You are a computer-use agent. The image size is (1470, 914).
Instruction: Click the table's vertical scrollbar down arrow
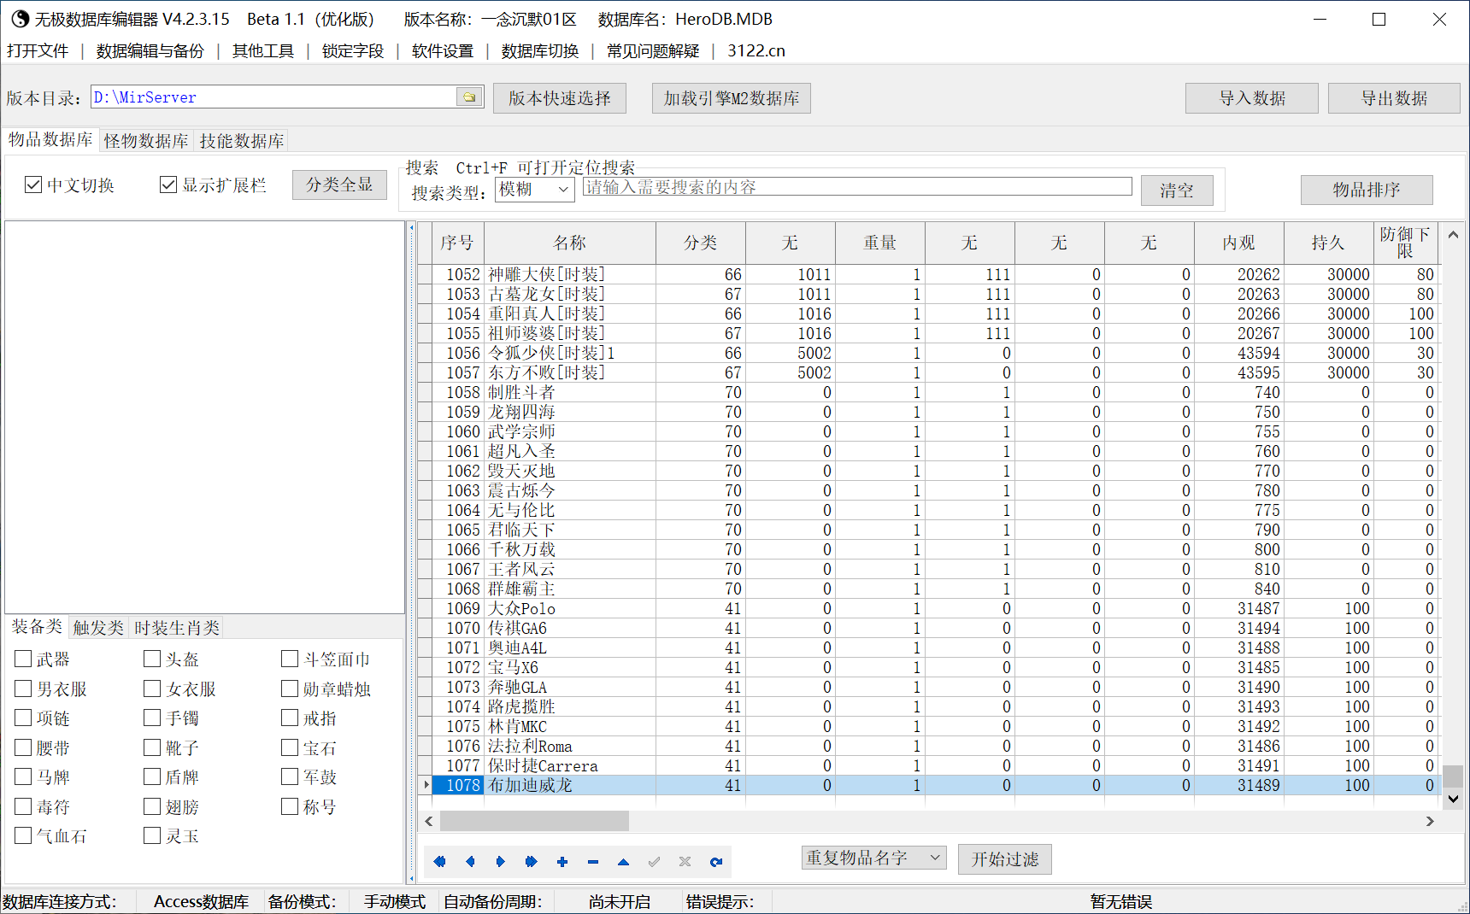(x=1453, y=800)
